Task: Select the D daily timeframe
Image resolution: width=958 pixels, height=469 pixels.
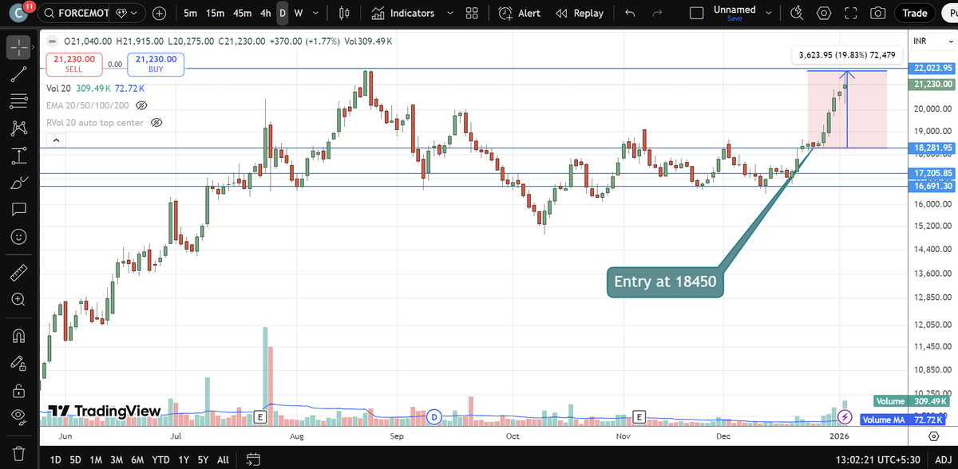Action: click(x=283, y=14)
